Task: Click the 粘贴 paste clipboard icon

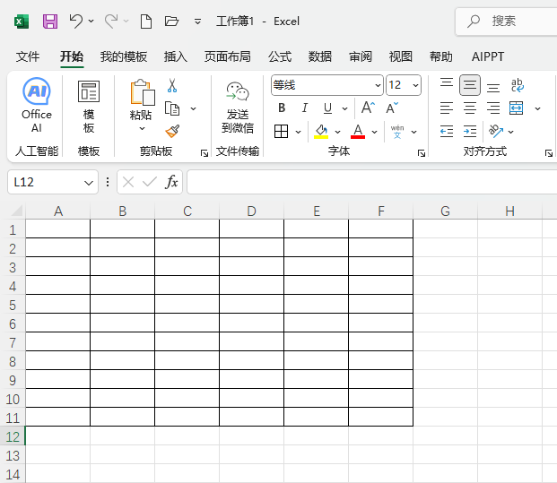Action: pyautogui.click(x=142, y=92)
